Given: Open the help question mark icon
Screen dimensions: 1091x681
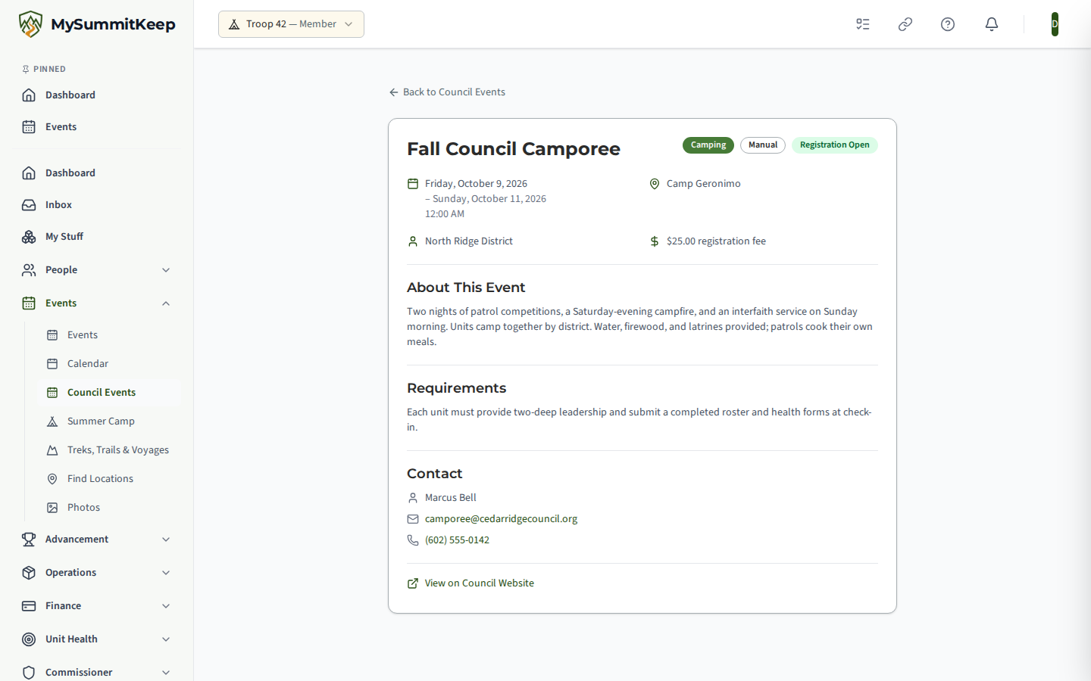Looking at the screenshot, I should 948,24.
